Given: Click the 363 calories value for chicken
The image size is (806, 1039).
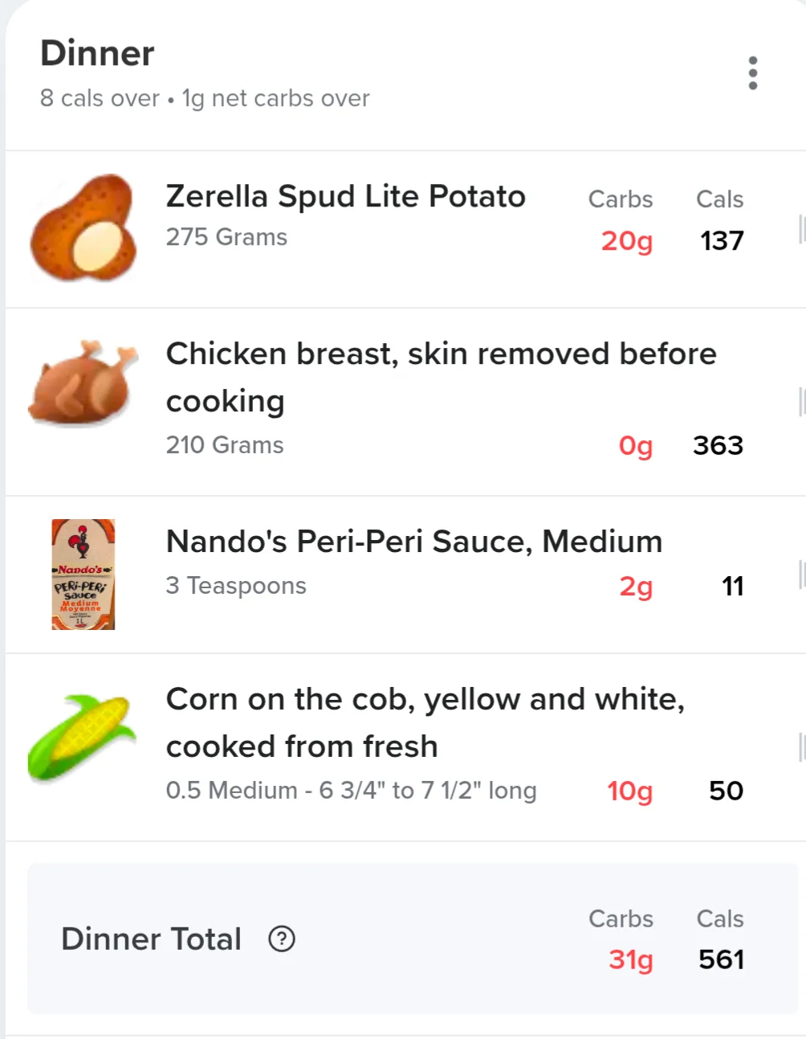Looking at the screenshot, I should click(718, 445).
